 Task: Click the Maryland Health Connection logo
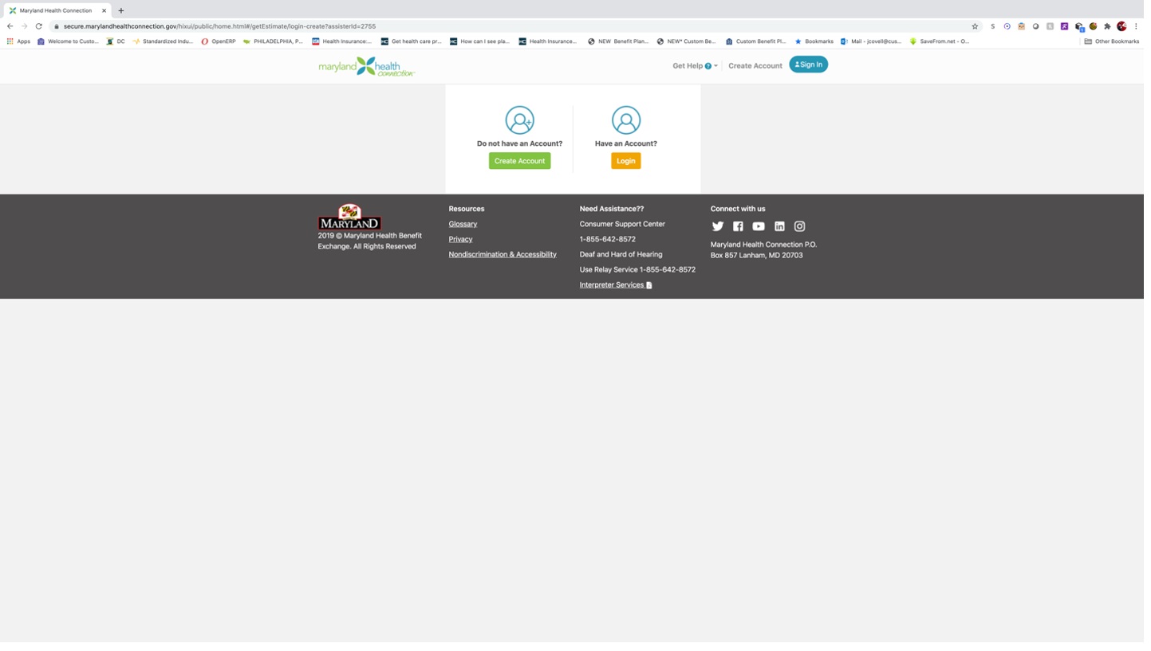click(369, 67)
